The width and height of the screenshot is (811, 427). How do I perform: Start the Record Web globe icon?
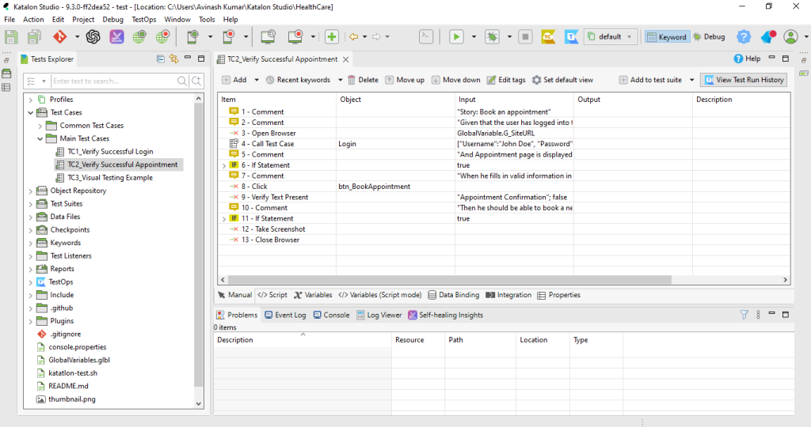(x=162, y=36)
